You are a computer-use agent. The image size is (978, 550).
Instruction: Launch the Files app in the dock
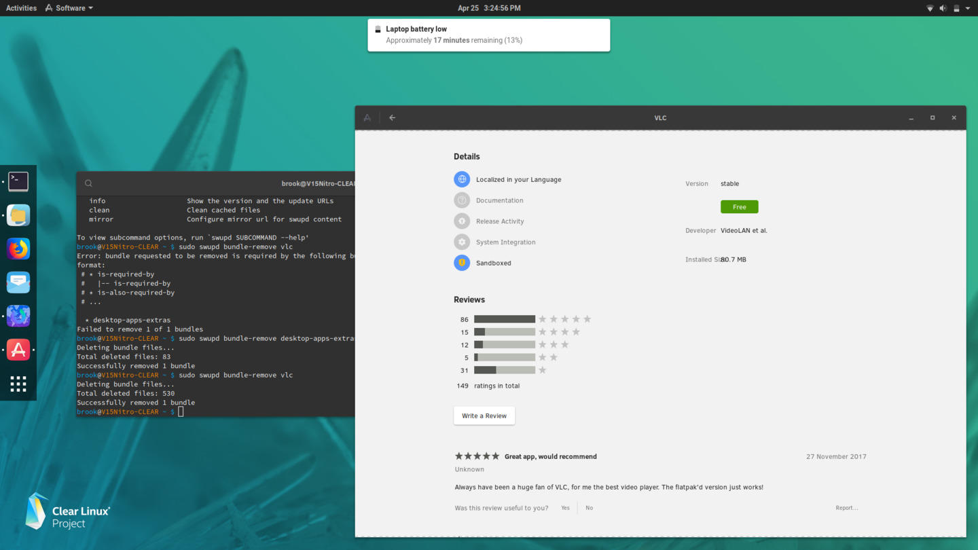pos(18,215)
